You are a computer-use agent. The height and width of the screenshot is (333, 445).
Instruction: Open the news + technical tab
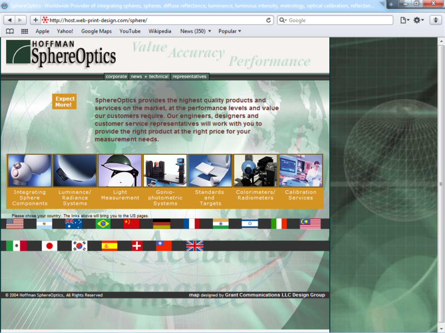(x=150, y=77)
